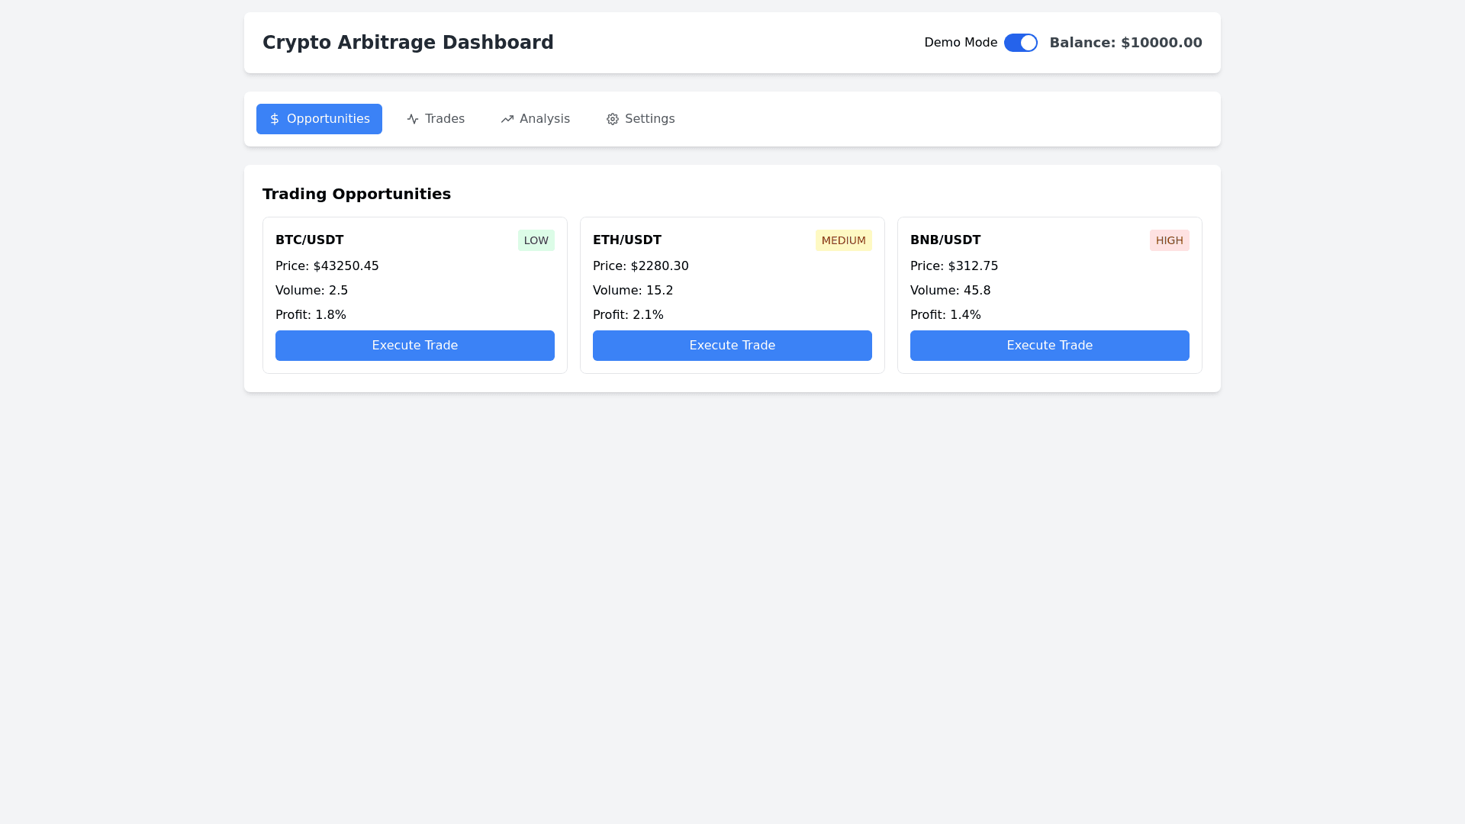Open the Analysis tab

pos(536,119)
